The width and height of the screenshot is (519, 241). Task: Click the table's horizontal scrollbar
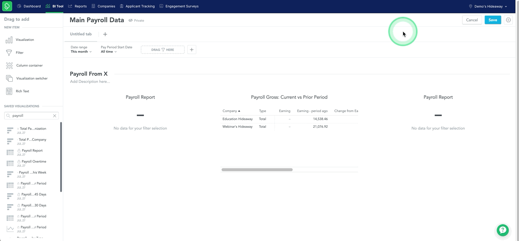coord(257,170)
